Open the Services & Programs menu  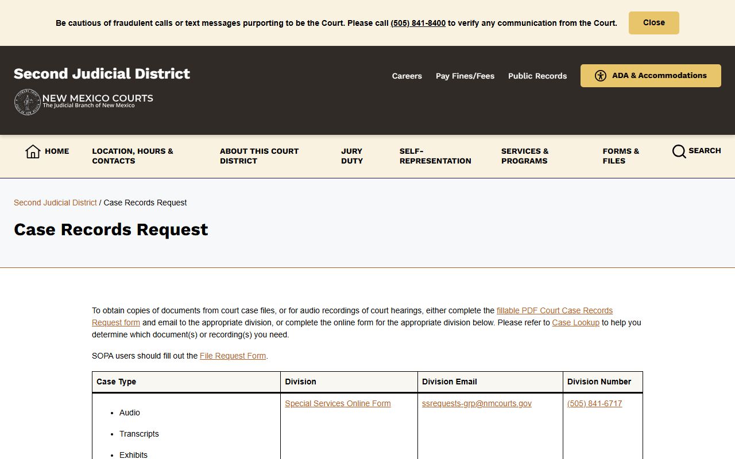(525, 156)
